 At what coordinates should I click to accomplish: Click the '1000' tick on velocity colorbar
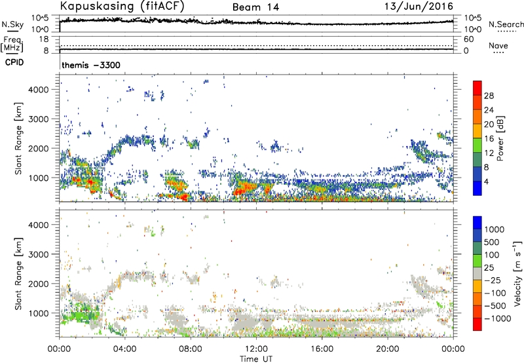(x=495, y=229)
